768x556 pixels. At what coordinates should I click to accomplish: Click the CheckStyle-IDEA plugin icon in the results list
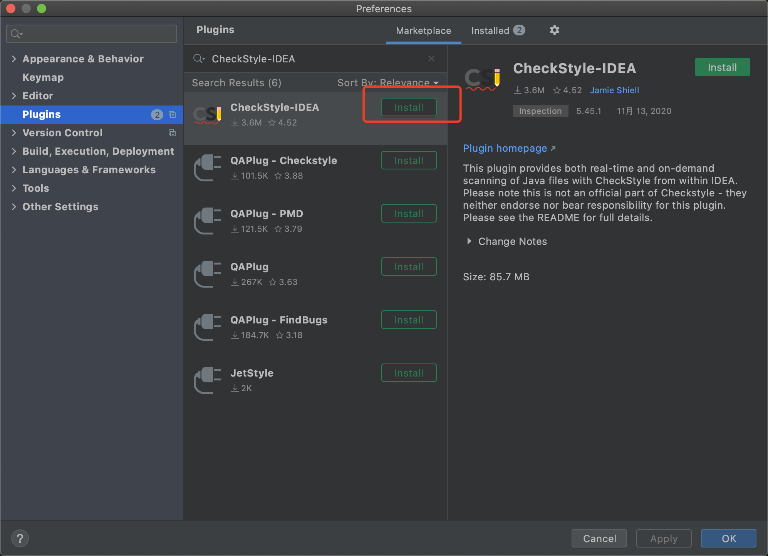(x=207, y=115)
